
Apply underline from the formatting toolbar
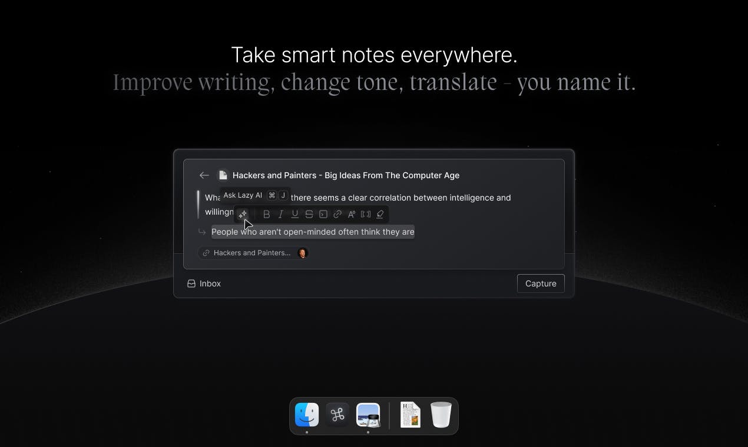(294, 215)
